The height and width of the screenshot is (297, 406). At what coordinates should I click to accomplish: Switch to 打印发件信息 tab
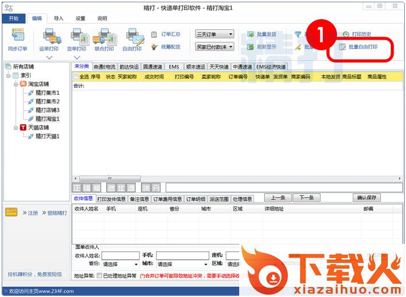111,199
